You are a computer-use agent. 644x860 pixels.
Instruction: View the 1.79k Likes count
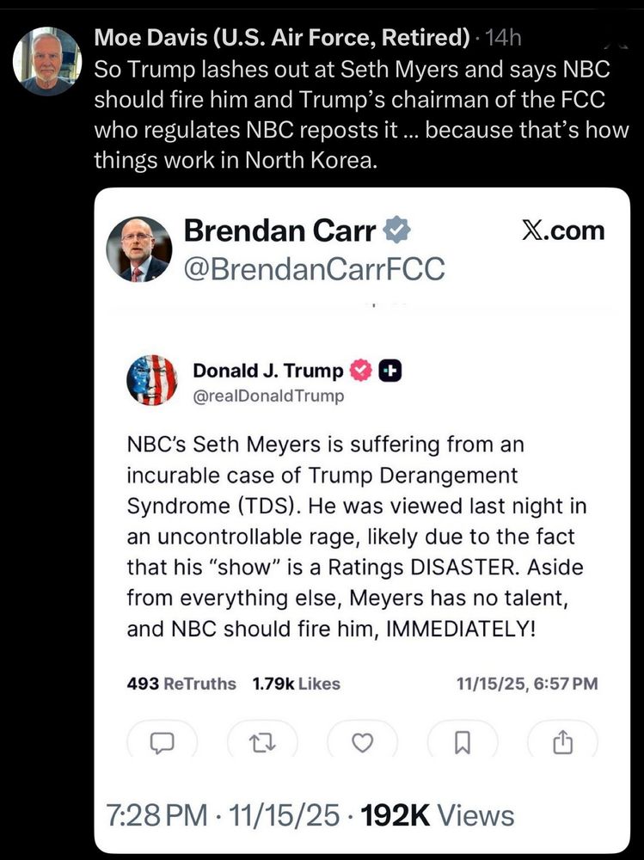tap(296, 684)
